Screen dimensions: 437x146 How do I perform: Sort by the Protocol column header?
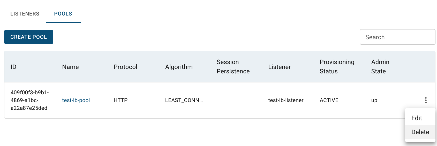click(x=125, y=67)
